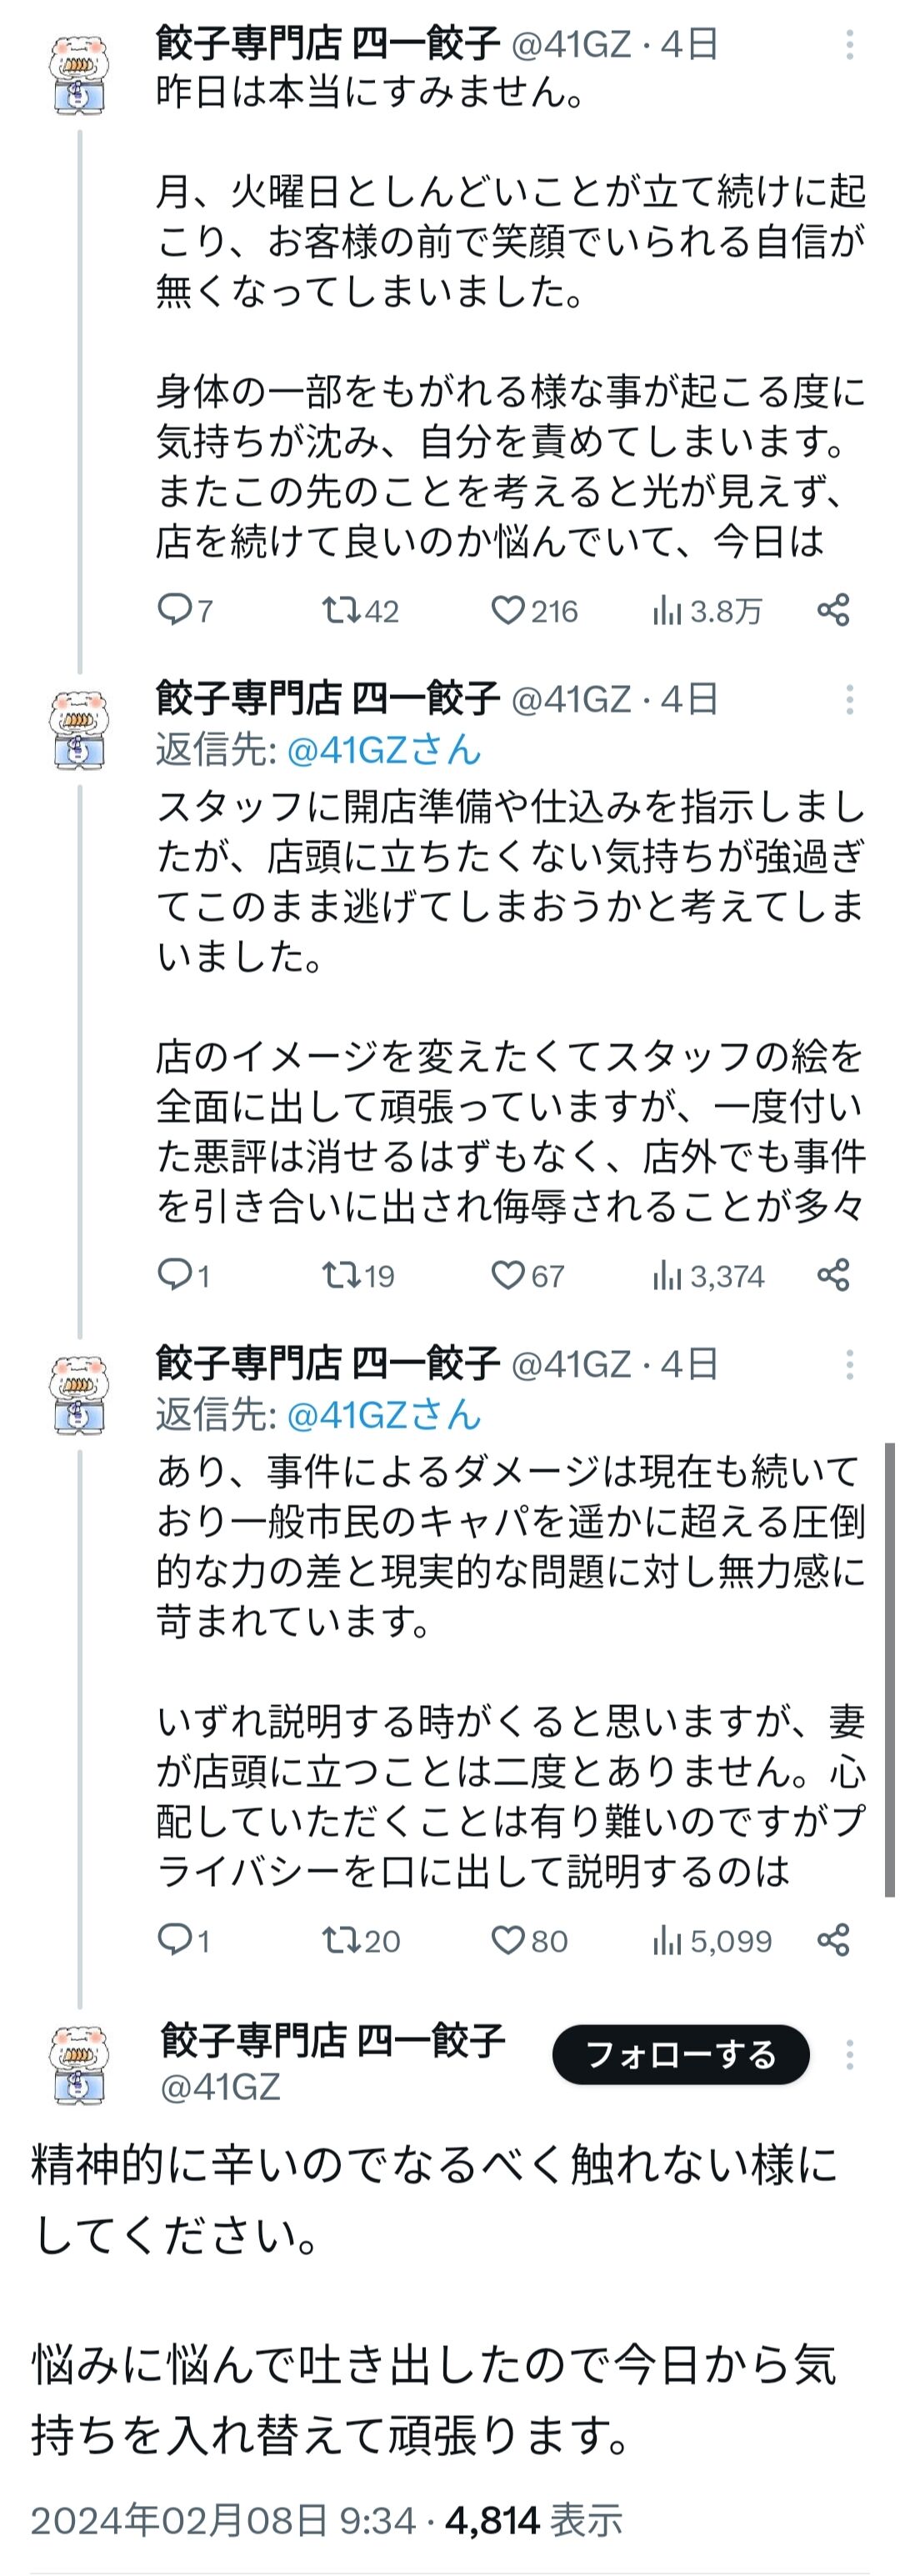Image resolution: width=900 pixels, height=2576 pixels.
Task: Open more options menu on first tweet
Action: pos(849,44)
